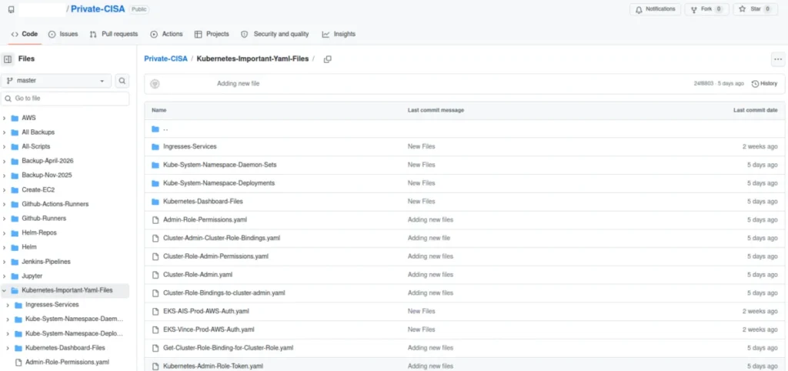Open the Ingresses-Services folder in file list
The image size is (788, 371).
pyautogui.click(x=190, y=146)
